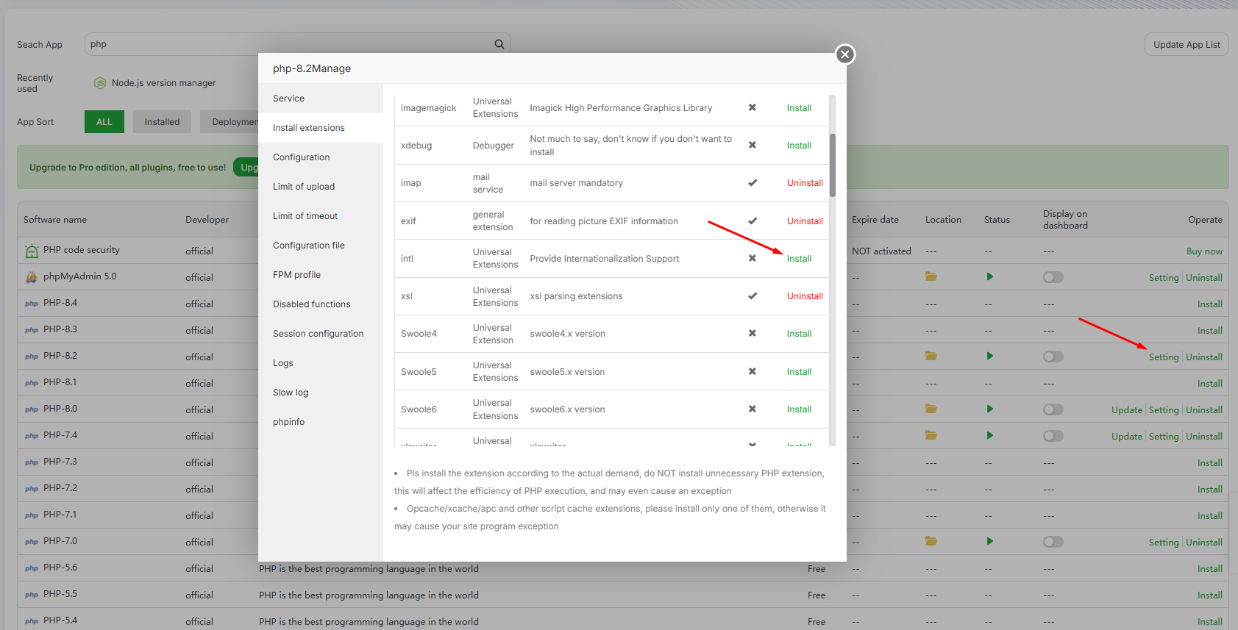Viewport: 1238px width, 630px height.
Task: Click the Node.js version manager icon
Action: (x=100, y=83)
